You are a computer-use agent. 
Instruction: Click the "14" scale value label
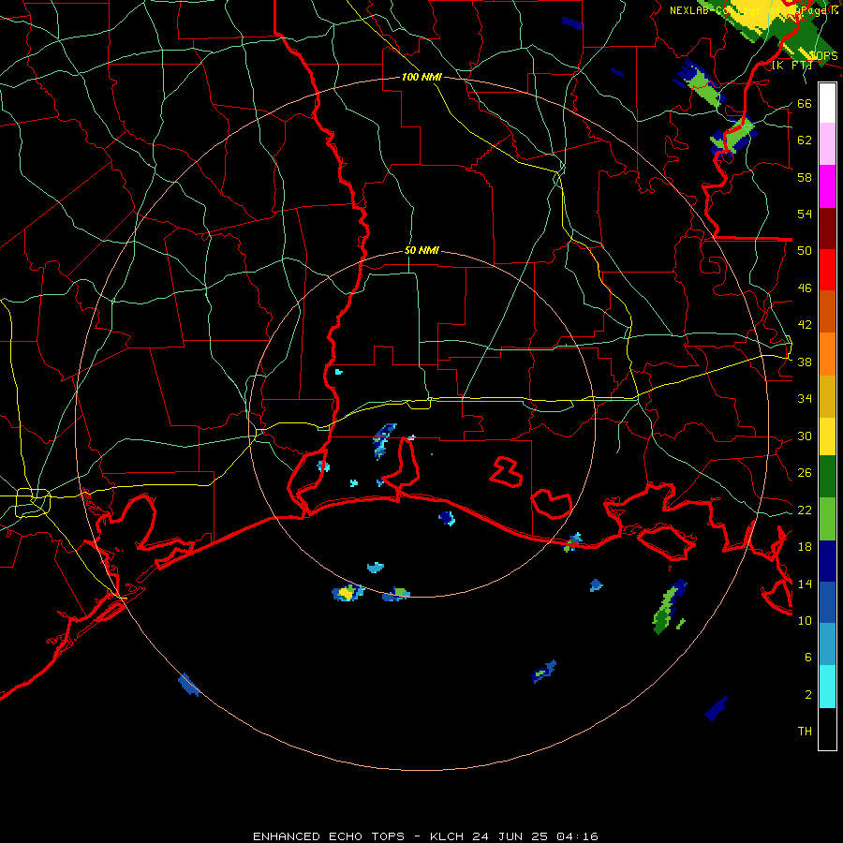tap(805, 584)
